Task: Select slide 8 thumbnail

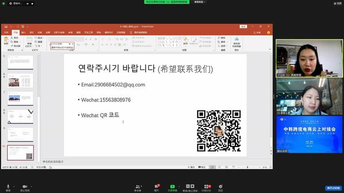Action: click(20, 116)
